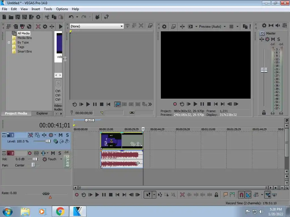
Task: Mute audio track 2
Action: 53,153
